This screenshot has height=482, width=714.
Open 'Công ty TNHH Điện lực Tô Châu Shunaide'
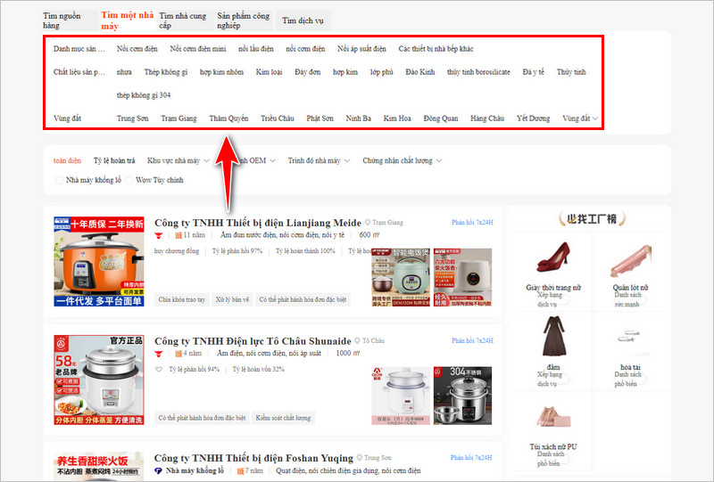(x=253, y=341)
